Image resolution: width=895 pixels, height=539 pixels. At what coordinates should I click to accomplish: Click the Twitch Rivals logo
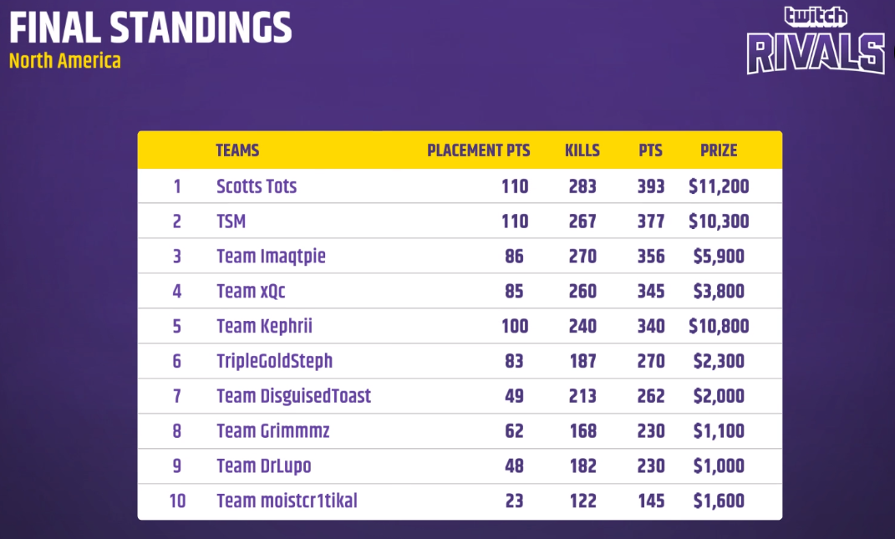tap(815, 42)
